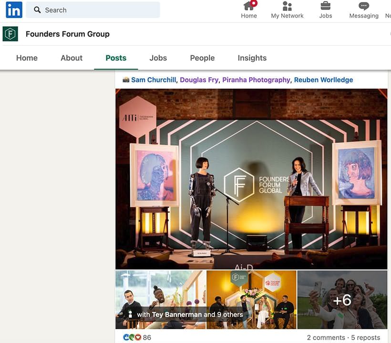The height and width of the screenshot is (343, 391).
Task: Click the heart reaction icon below the post
Action: tap(138, 336)
